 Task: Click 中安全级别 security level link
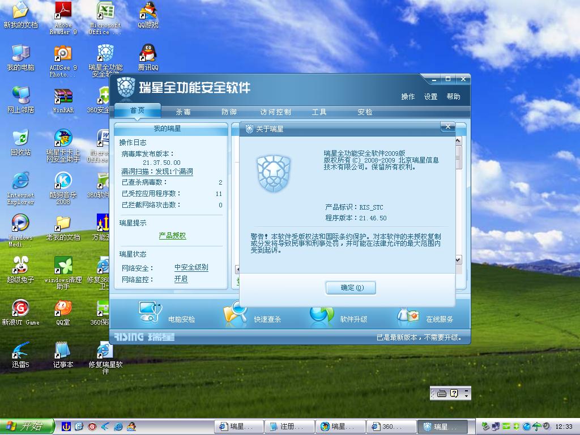(191, 267)
